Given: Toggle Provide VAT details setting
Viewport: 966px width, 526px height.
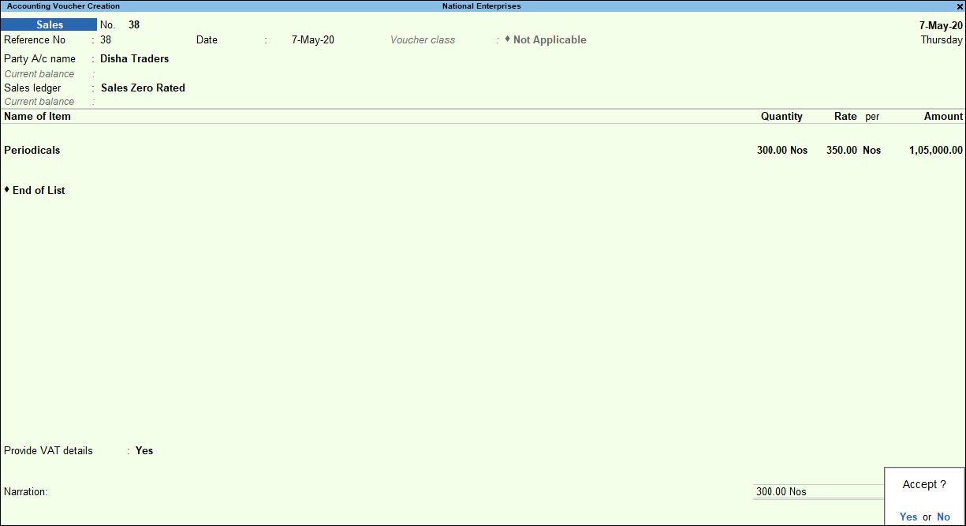Looking at the screenshot, I should 144,450.
